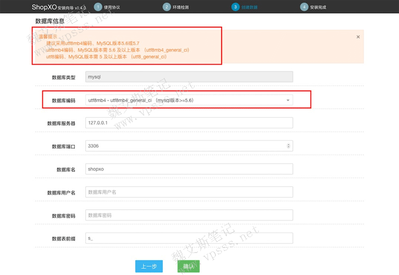
Task: Click the empty 数据库用户名 input
Action: coord(189,192)
